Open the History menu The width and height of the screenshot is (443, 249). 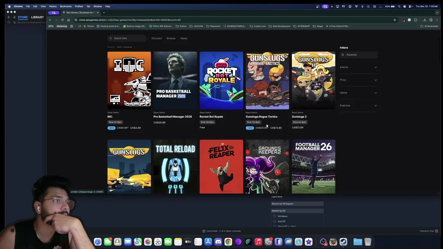click(53, 6)
